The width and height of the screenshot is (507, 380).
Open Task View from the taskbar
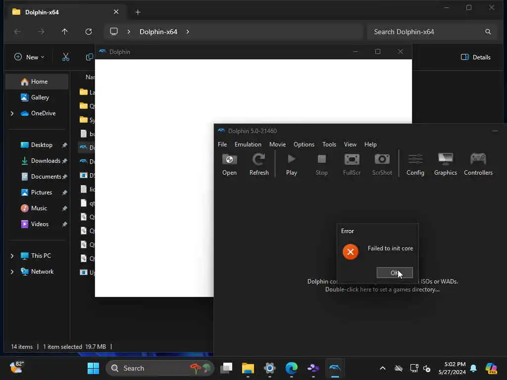pos(226,368)
